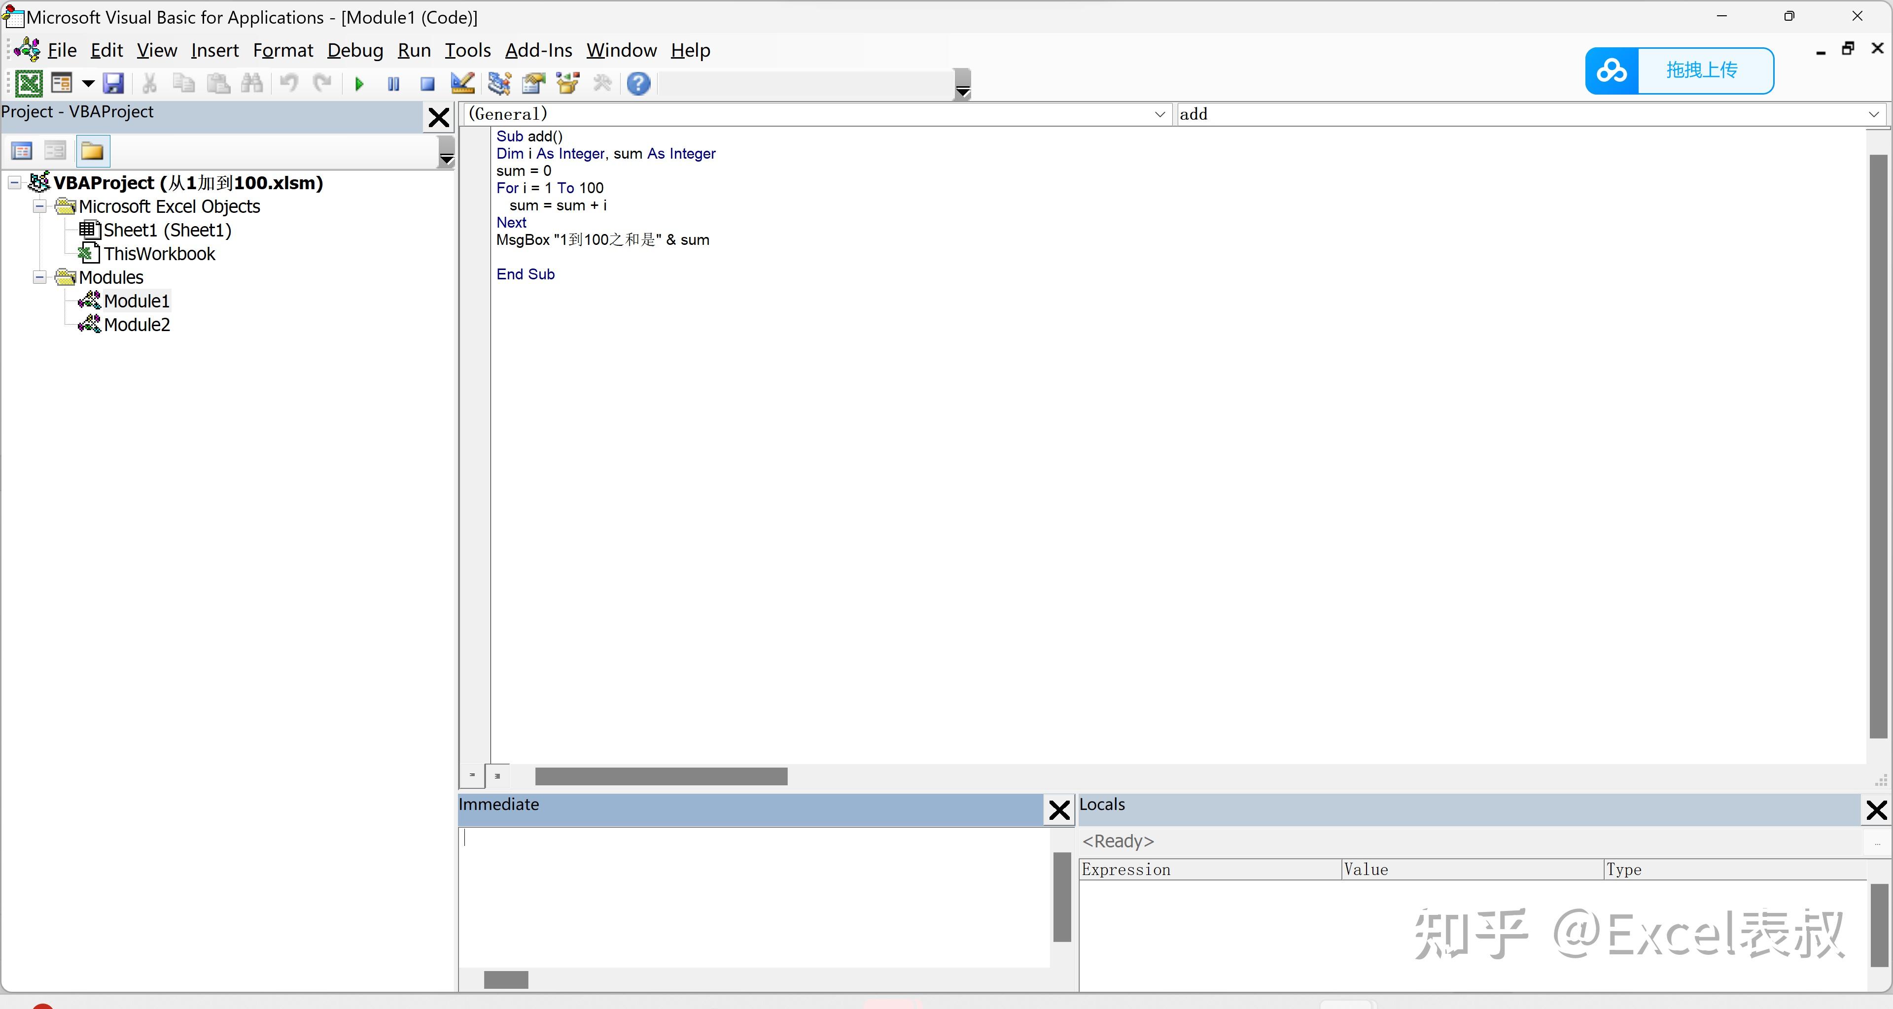The width and height of the screenshot is (1893, 1009).
Task: Click View Microsoft Excel icon
Action: tap(29, 84)
